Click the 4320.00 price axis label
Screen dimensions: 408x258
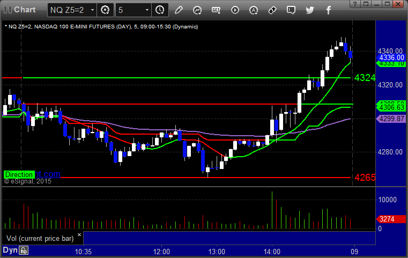click(390, 85)
